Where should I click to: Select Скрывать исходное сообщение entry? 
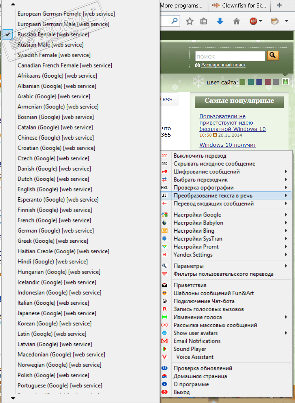(226, 164)
